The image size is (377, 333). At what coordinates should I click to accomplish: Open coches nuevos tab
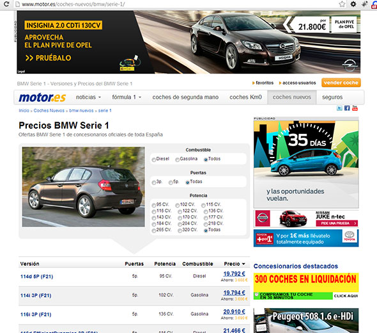(x=292, y=97)
